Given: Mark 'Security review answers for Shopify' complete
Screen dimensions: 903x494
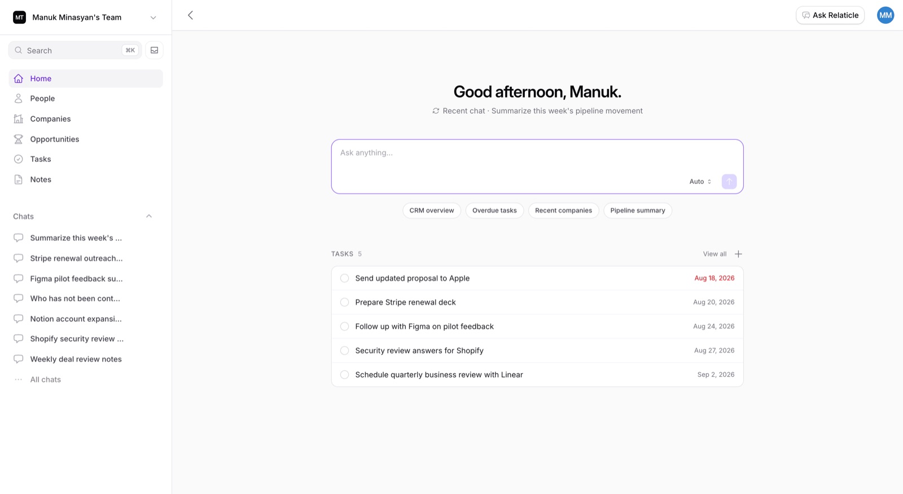Looking at the screenshot, I should [344, 351].
